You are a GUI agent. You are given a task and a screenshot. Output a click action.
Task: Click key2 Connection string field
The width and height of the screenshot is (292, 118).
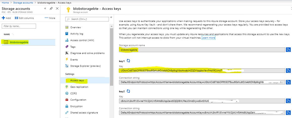point(202,113)
